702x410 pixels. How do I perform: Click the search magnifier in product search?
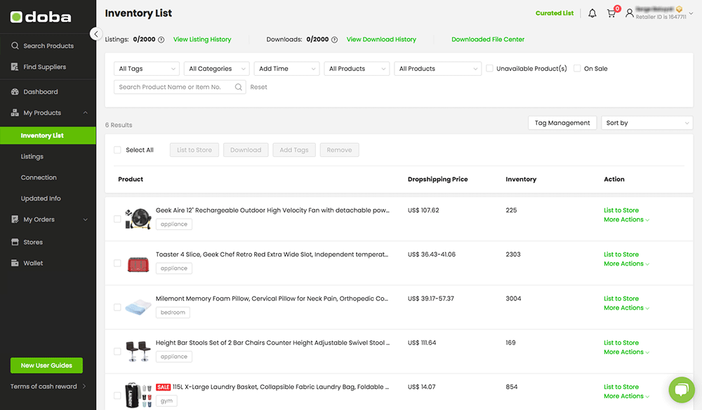pyautogui.click(x=239, y=88)
